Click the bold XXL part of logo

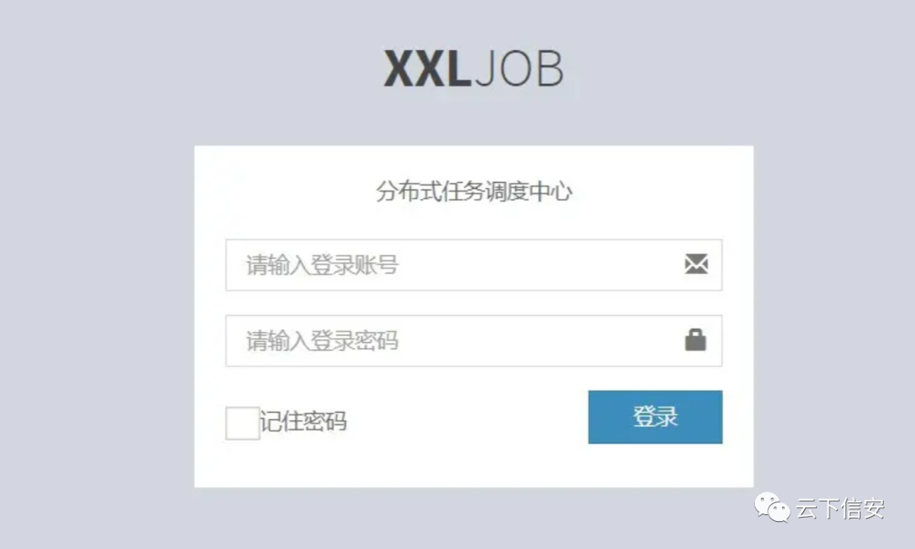[427, 69]
